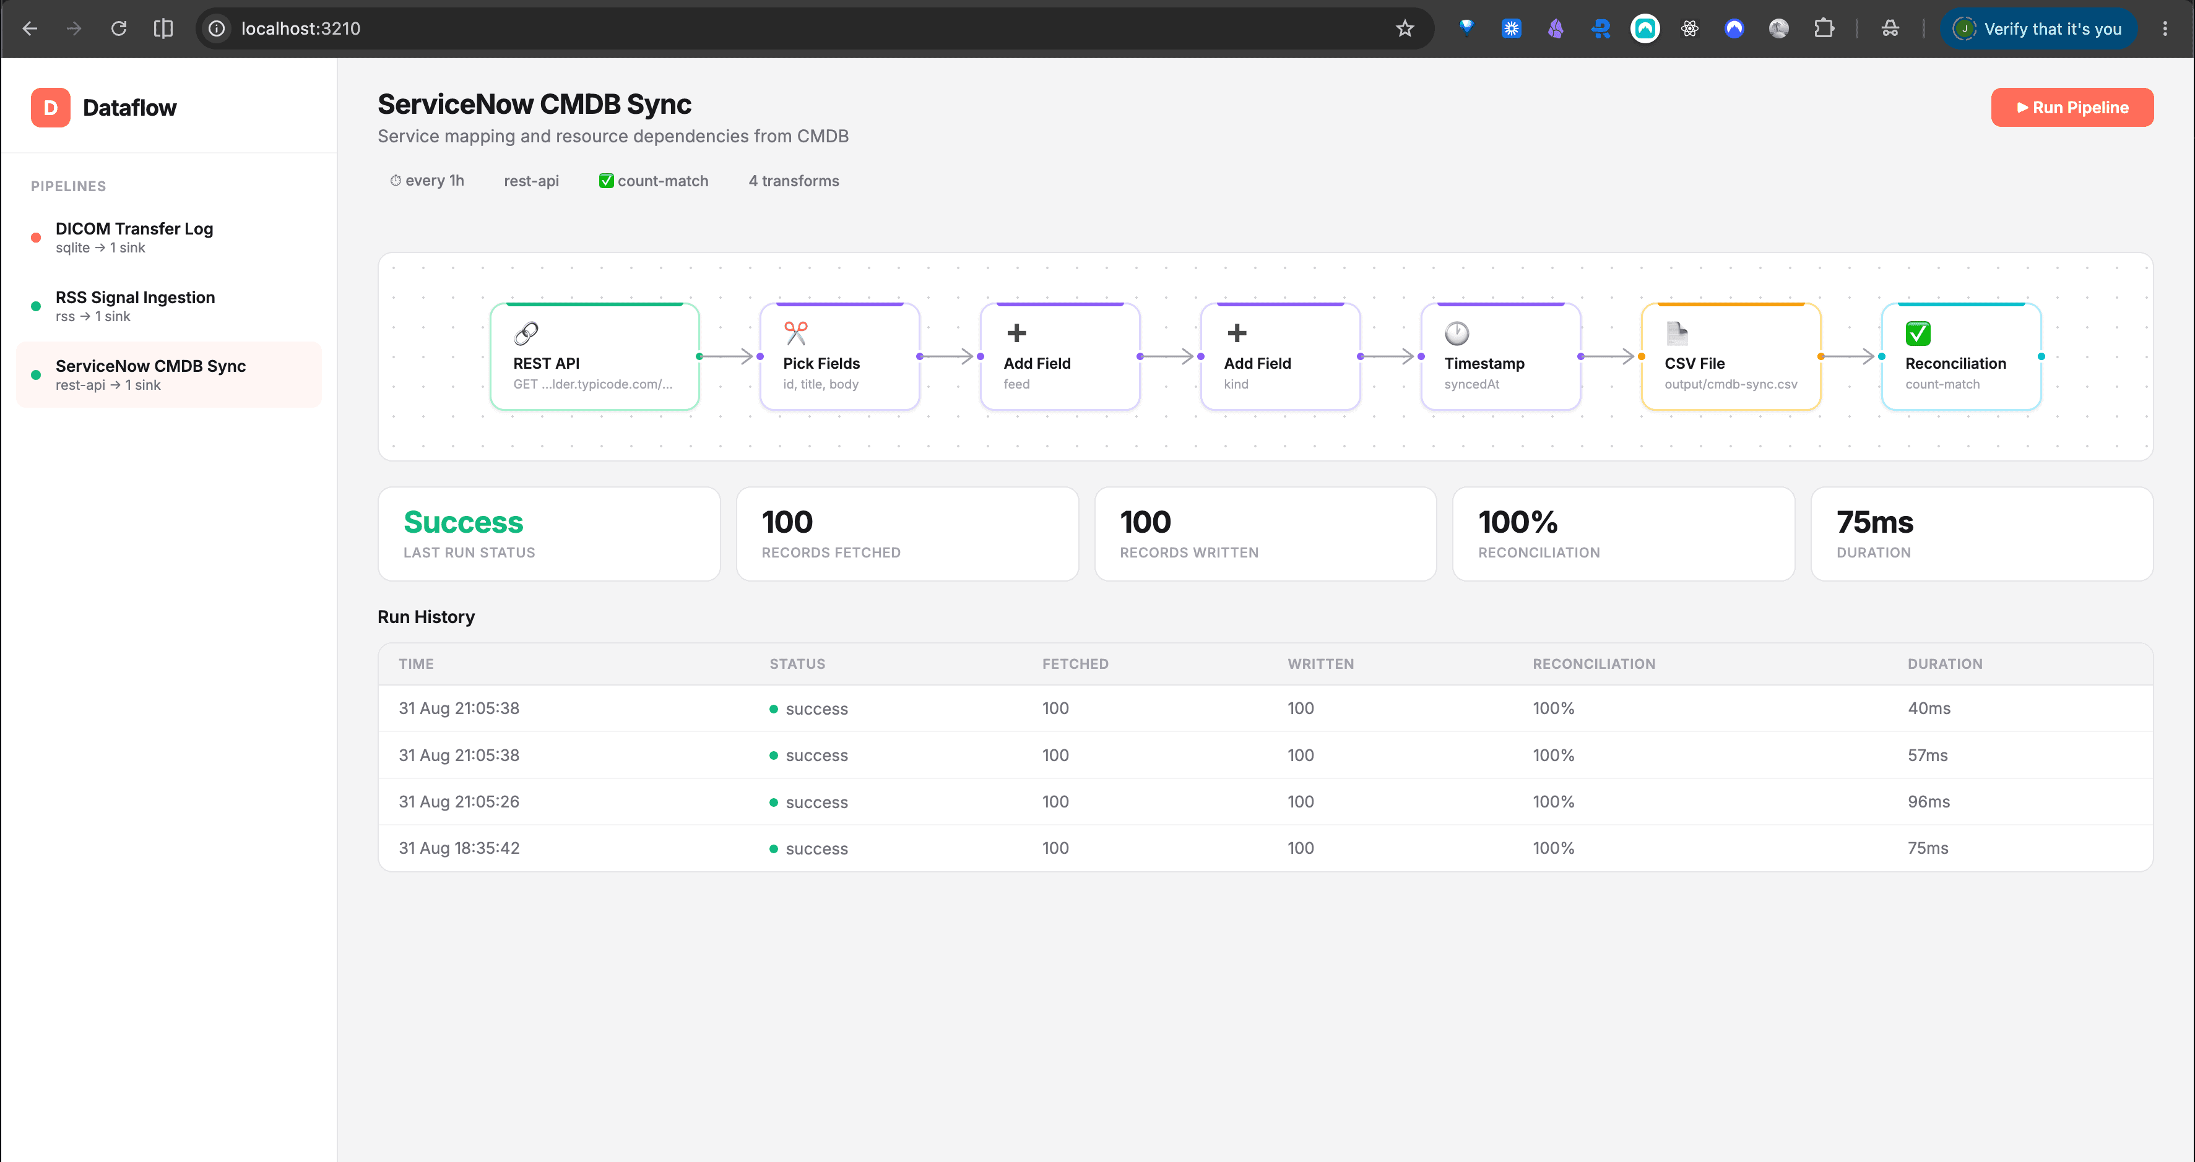Image resolution: width=2195 pixels, height=1162 pixels.
Task: Click Verify that it's you profile button
Action: [2038, 28]
